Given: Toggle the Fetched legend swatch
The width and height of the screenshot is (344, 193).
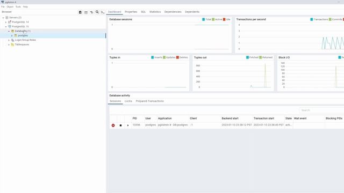Looking at the screenshot, I should (247, 57).
